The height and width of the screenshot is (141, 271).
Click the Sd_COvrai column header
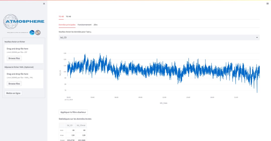81,125
